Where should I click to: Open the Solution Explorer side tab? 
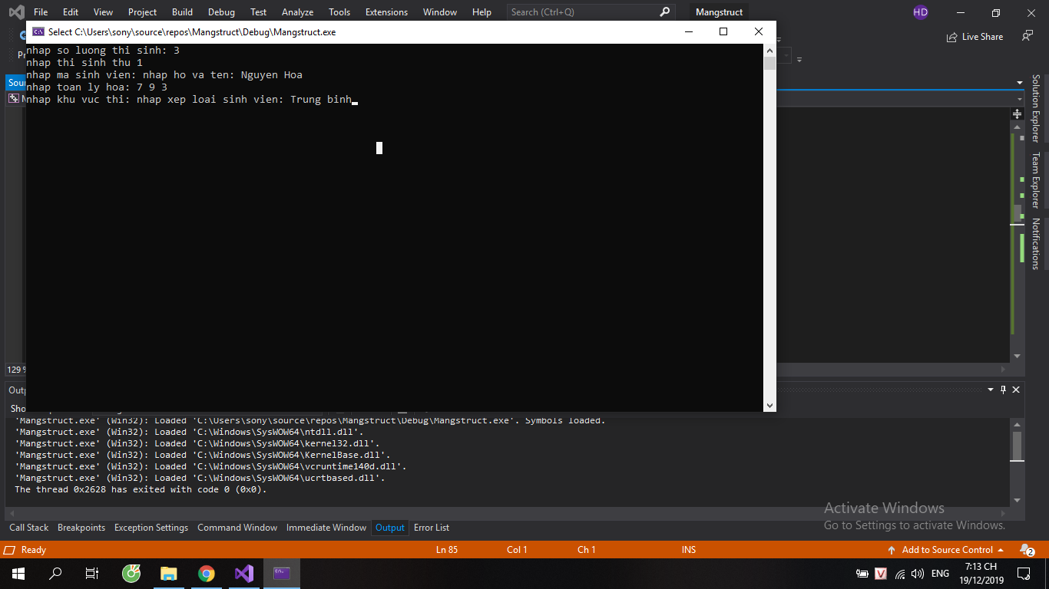point(1035,108)
